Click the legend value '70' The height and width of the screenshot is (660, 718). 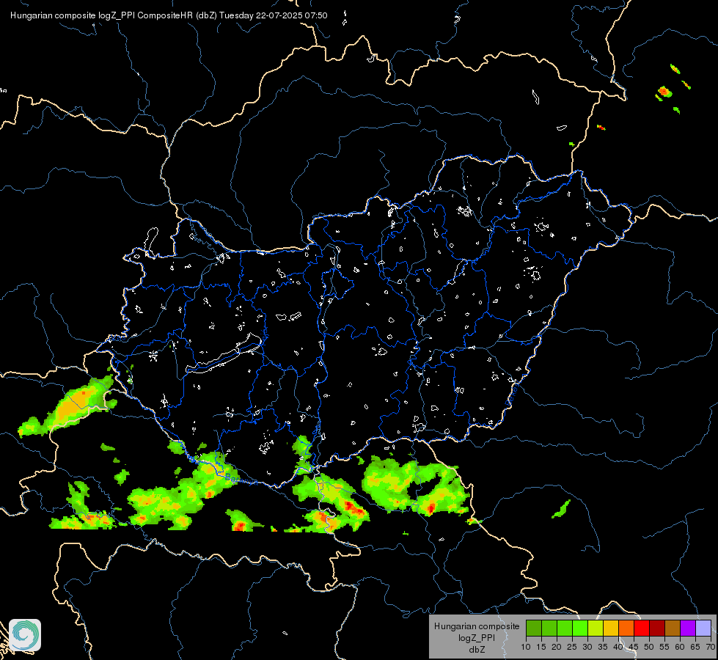[x=711, y=647]
